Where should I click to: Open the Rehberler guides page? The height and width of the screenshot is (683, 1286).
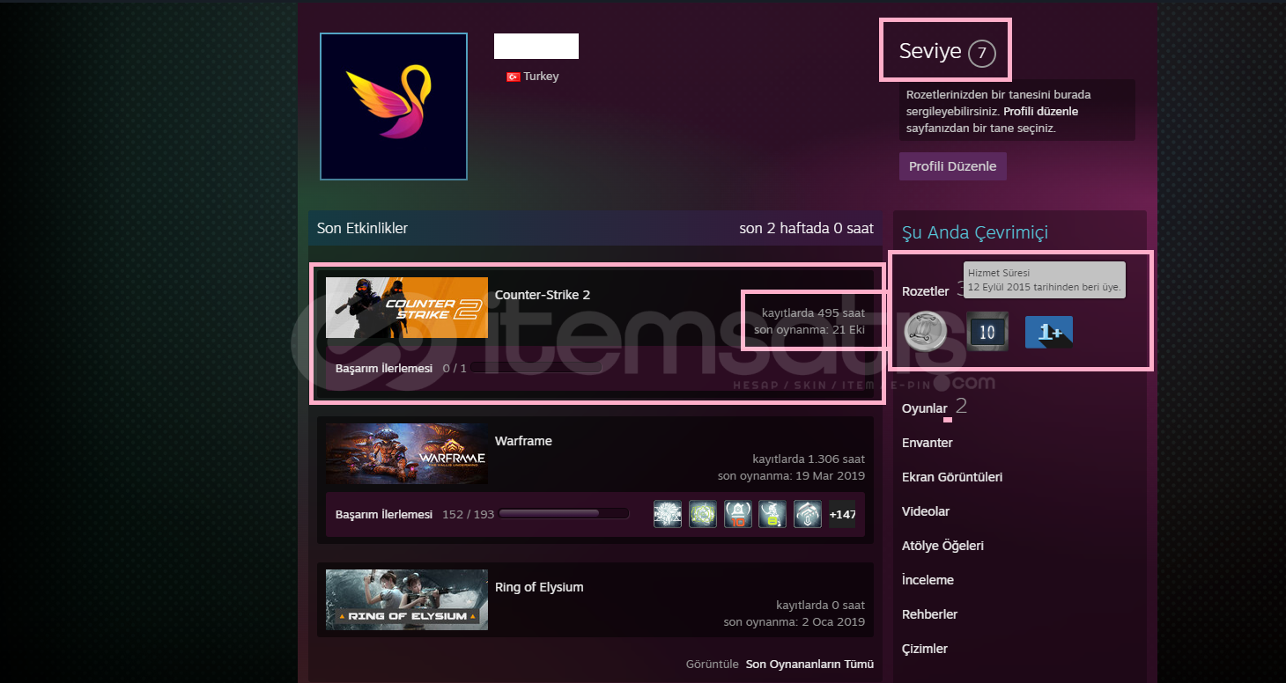[x=930, y=614]
